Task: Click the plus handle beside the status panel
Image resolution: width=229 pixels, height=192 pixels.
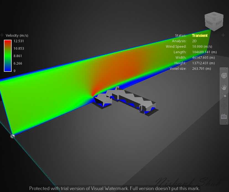Action: point(223,35)
